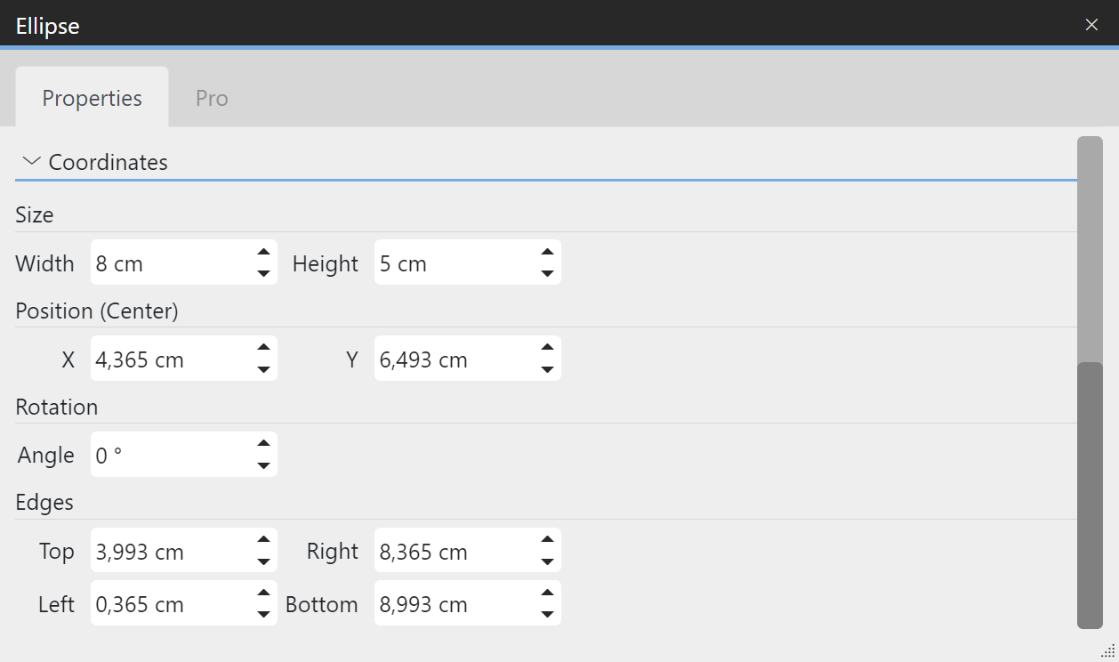Image resolution: width=1119 pixels, height=662 pixels.
Task: Decrease the Height value with down arrow
Action: click(547, 273)
